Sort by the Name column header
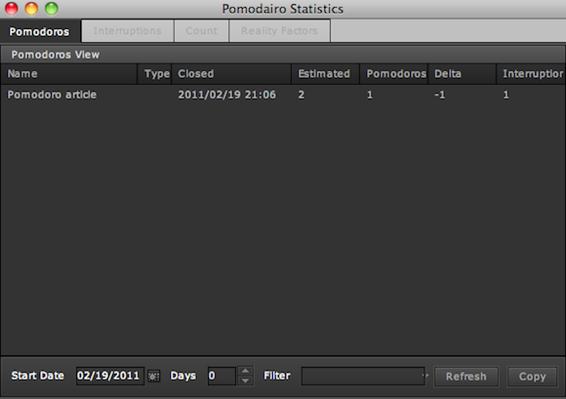Screen dimensions: 566x399 tap(69, 74)
